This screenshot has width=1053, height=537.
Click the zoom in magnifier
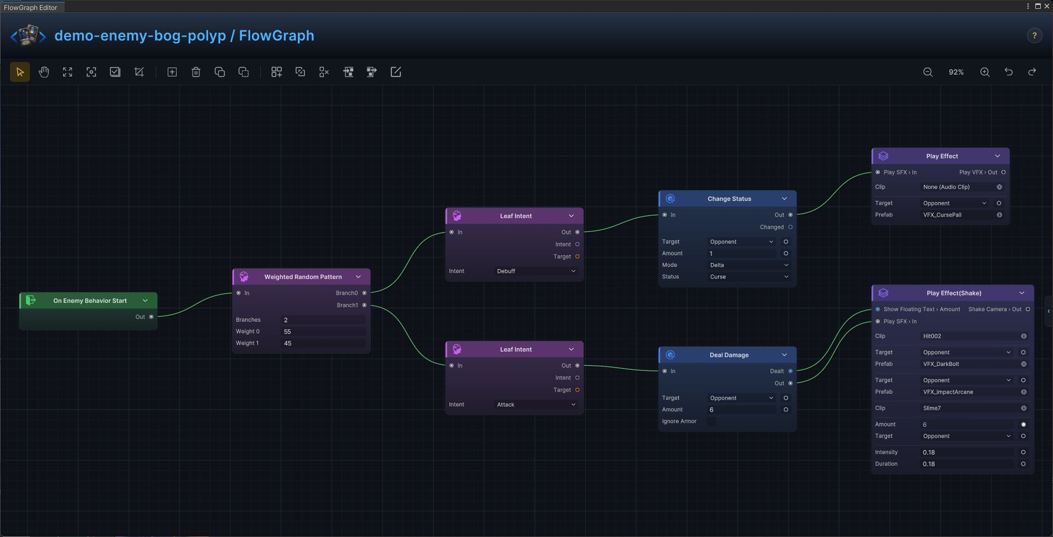tap(985, 72)
